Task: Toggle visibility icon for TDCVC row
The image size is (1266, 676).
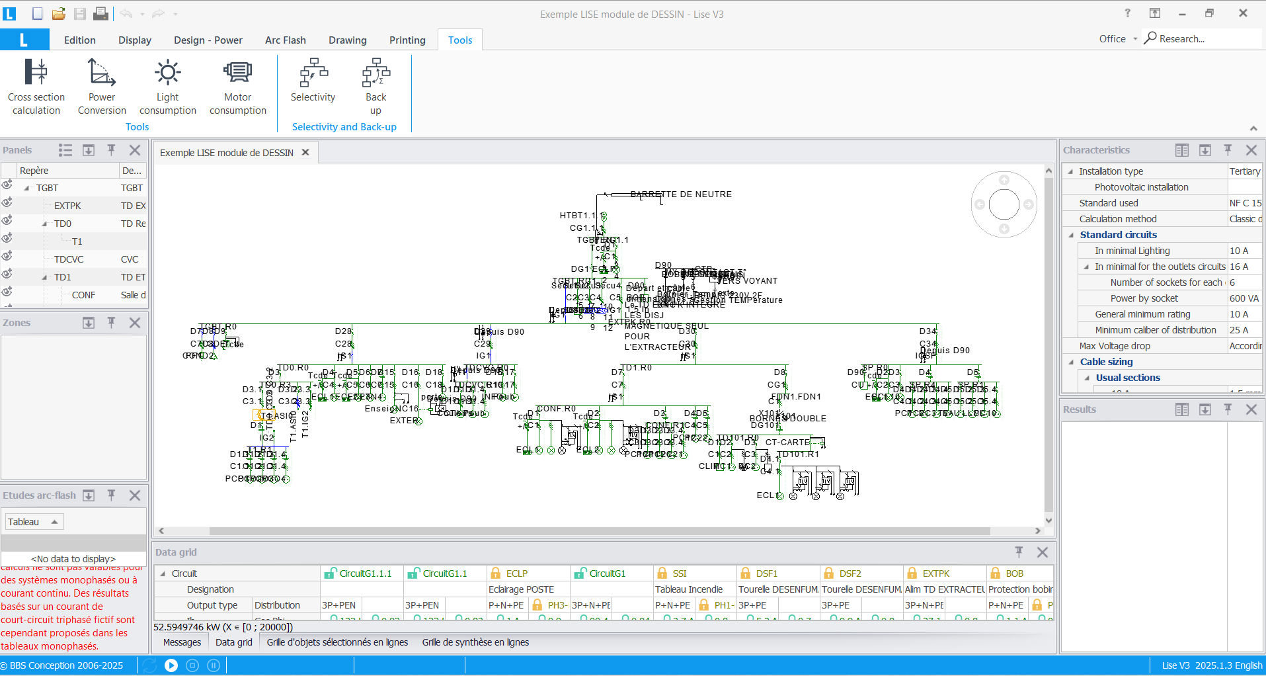Action: pos(7,256)
